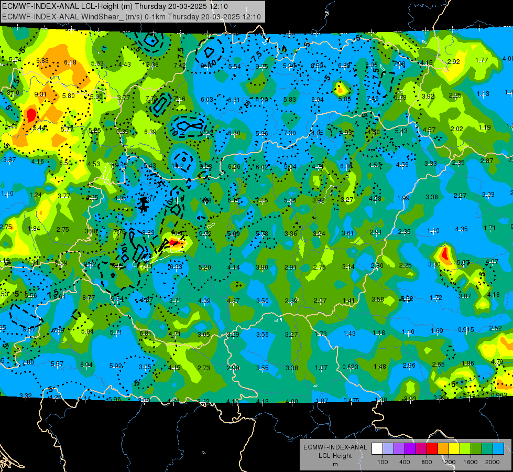Image resolution: width=513 pixels, height=472 pixels.
Task: Click the wind shear value '7.30'
Action: 290,133
